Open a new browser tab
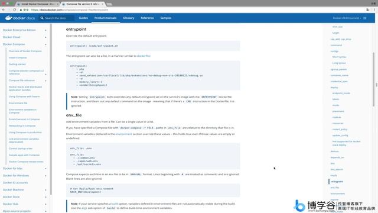The image size is (378, 213). 109,4
